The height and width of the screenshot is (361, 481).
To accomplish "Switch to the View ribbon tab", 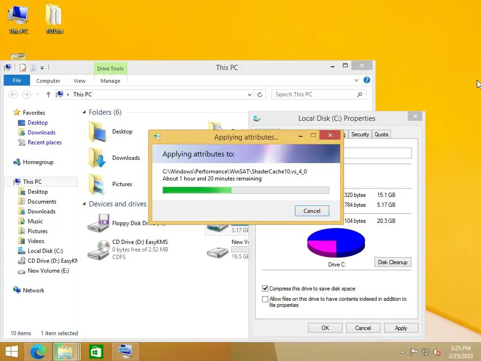I will (79, 81).
